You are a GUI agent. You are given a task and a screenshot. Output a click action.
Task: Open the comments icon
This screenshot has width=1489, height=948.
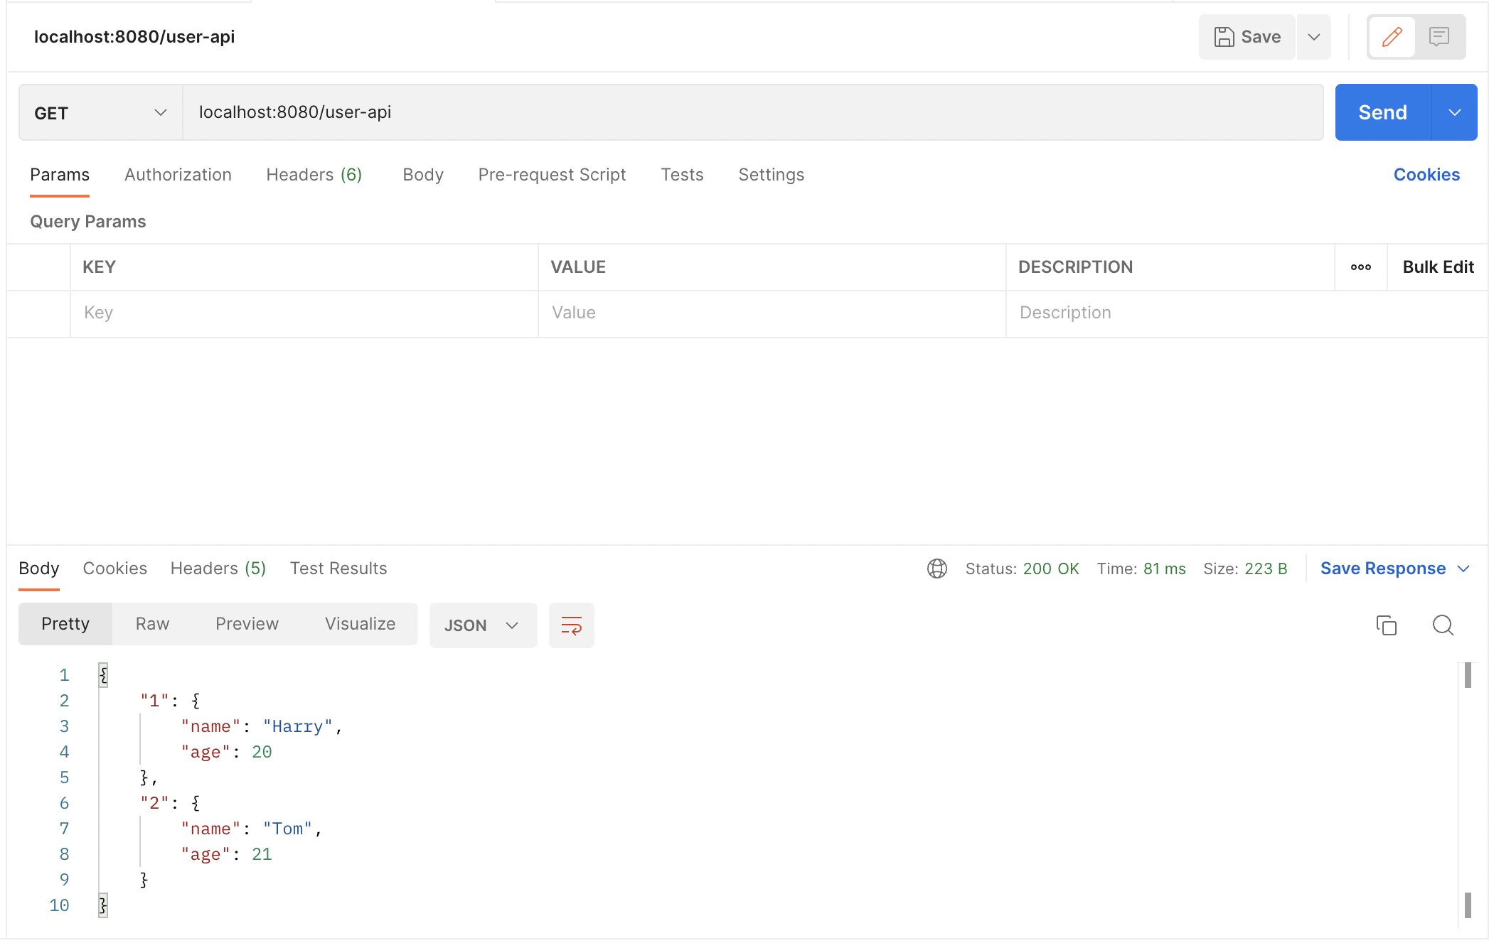point(1439,37)
